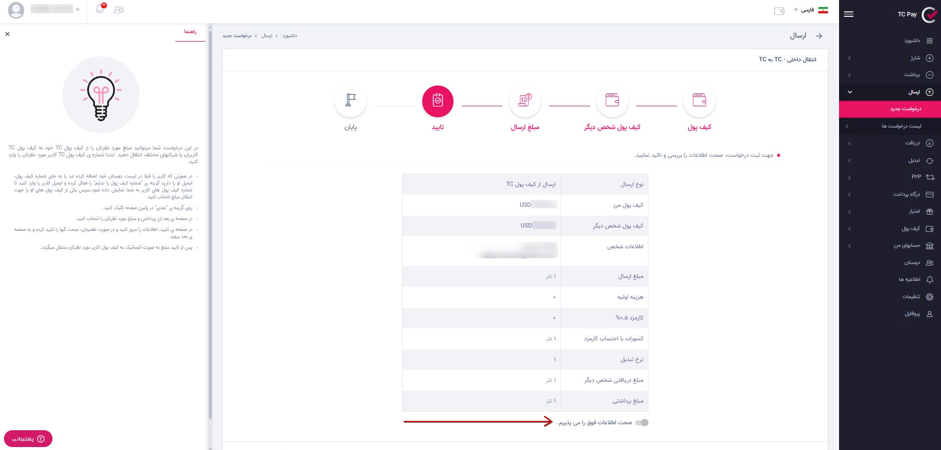The height and width of the screenshot is (450, 941).
Task: Open the friends icon in top bar
Action: 119,9
